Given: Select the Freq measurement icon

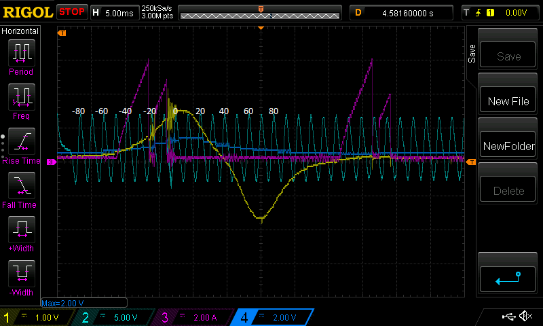Looking at the screenshot, I should tap(22, 97).
